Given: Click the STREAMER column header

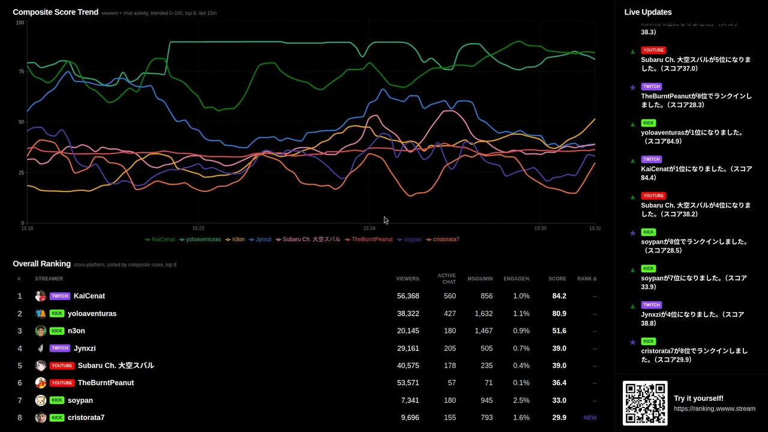Looking at the screenshot, I should point(49,278).
